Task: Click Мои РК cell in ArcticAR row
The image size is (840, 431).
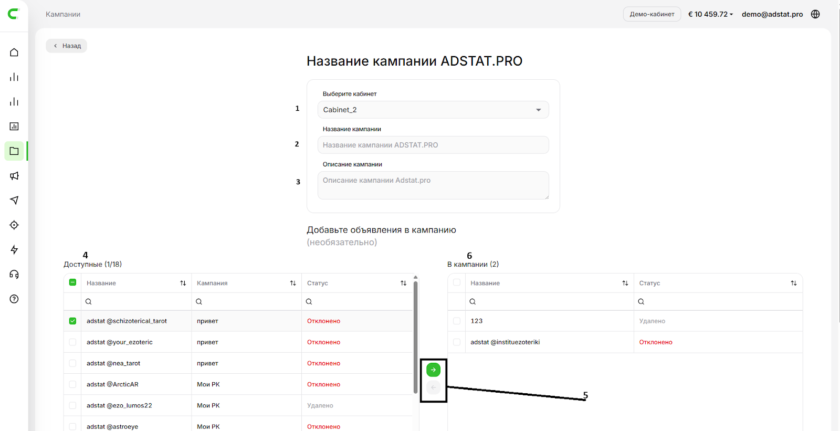Action: coord(208,384)
